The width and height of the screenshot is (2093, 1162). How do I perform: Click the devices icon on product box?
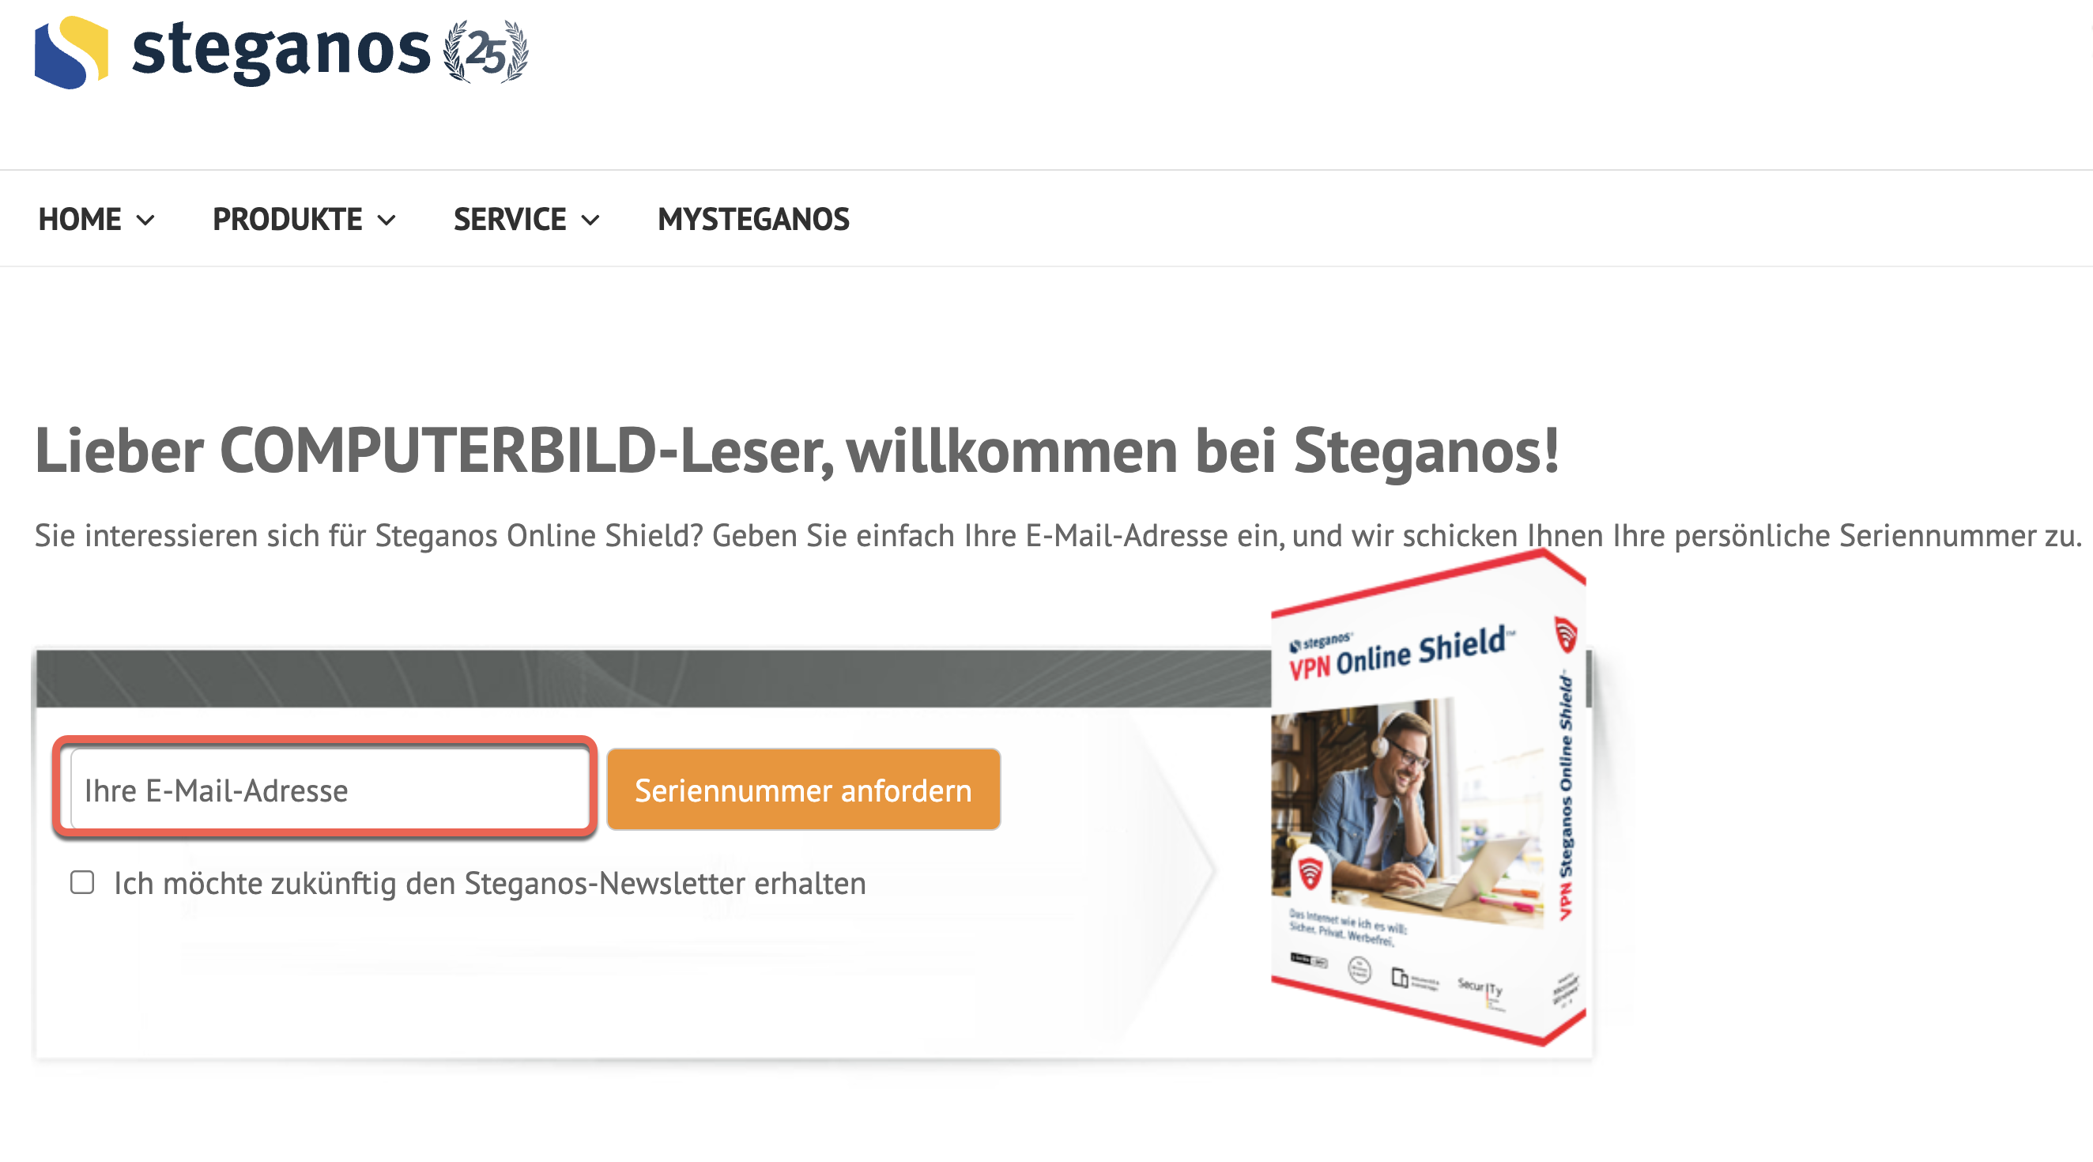click(1400, 977)
